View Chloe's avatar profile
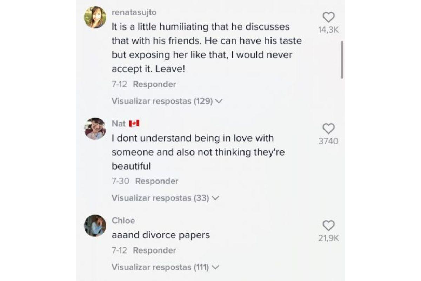Image resolution: width=421 pixels, height=281 pixels. [x=95, y=226]
